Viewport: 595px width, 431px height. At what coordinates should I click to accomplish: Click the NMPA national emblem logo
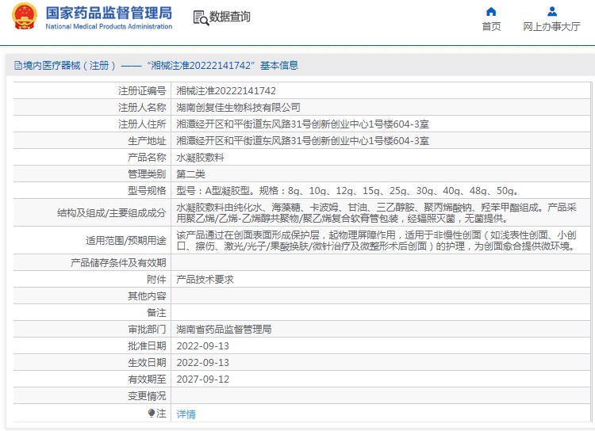tap(25, 17)
